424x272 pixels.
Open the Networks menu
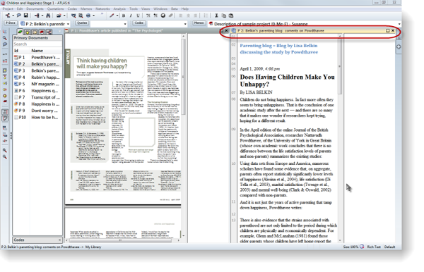pyautogui.click(x=102, y=9)
